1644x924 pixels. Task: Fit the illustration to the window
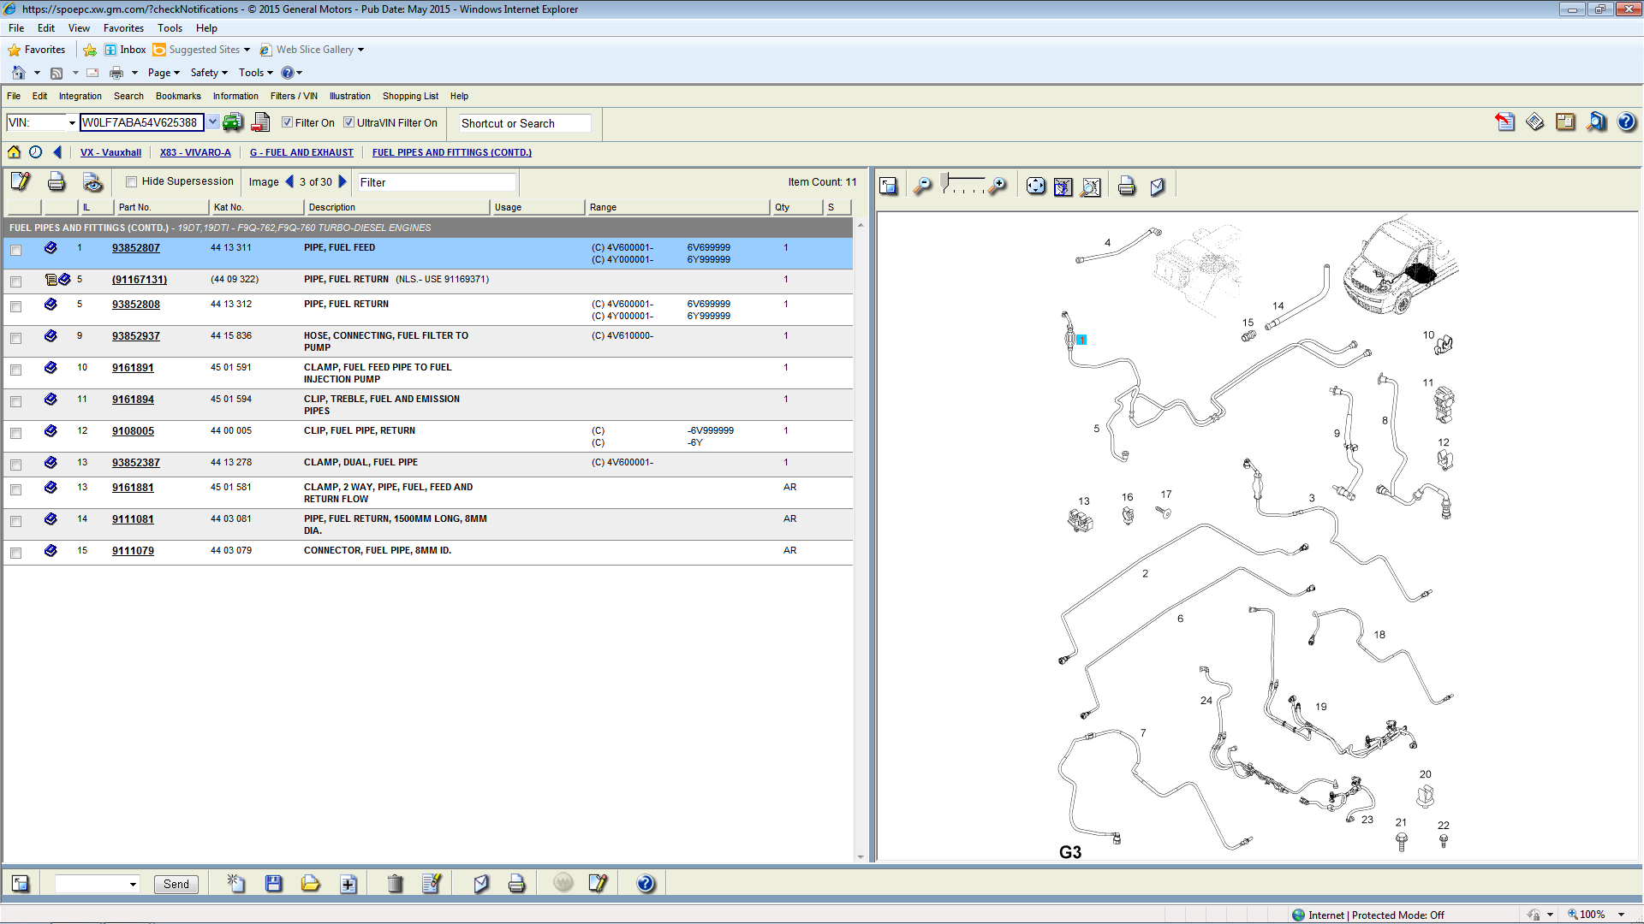[x=1036, y=186]
